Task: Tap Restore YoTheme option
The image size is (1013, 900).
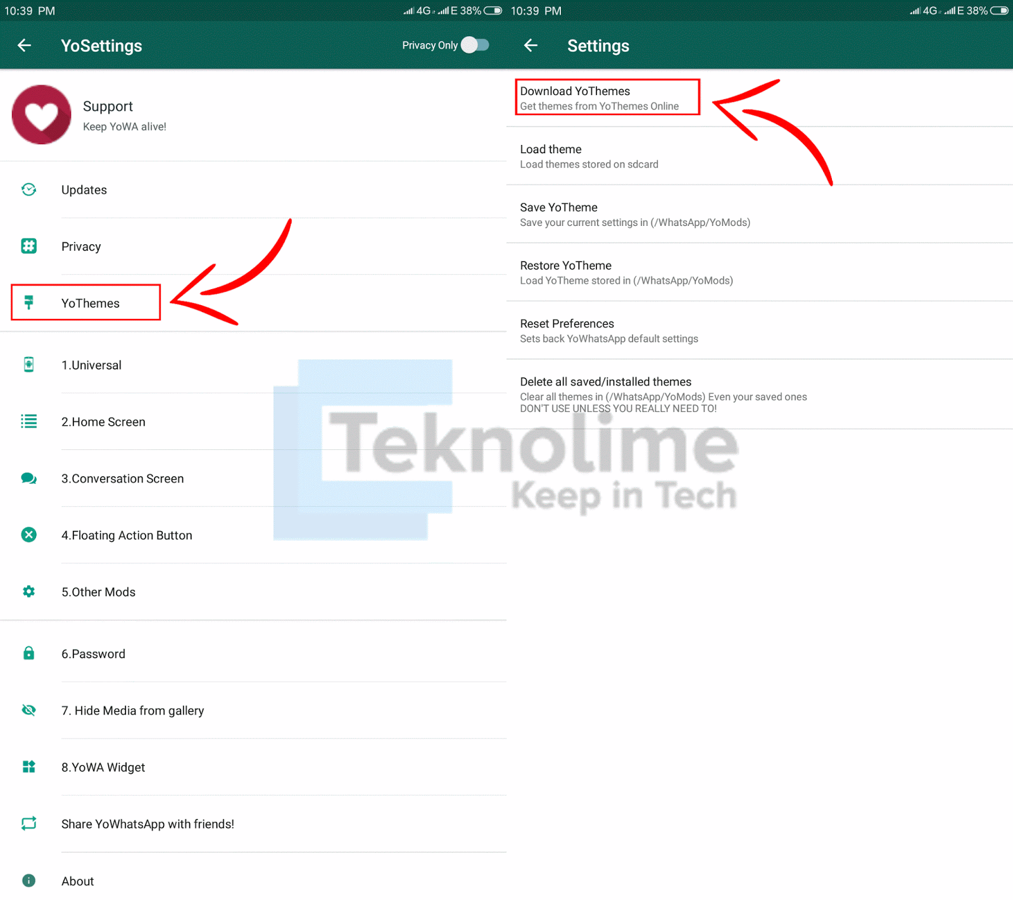Action: (x=760, y=273)
